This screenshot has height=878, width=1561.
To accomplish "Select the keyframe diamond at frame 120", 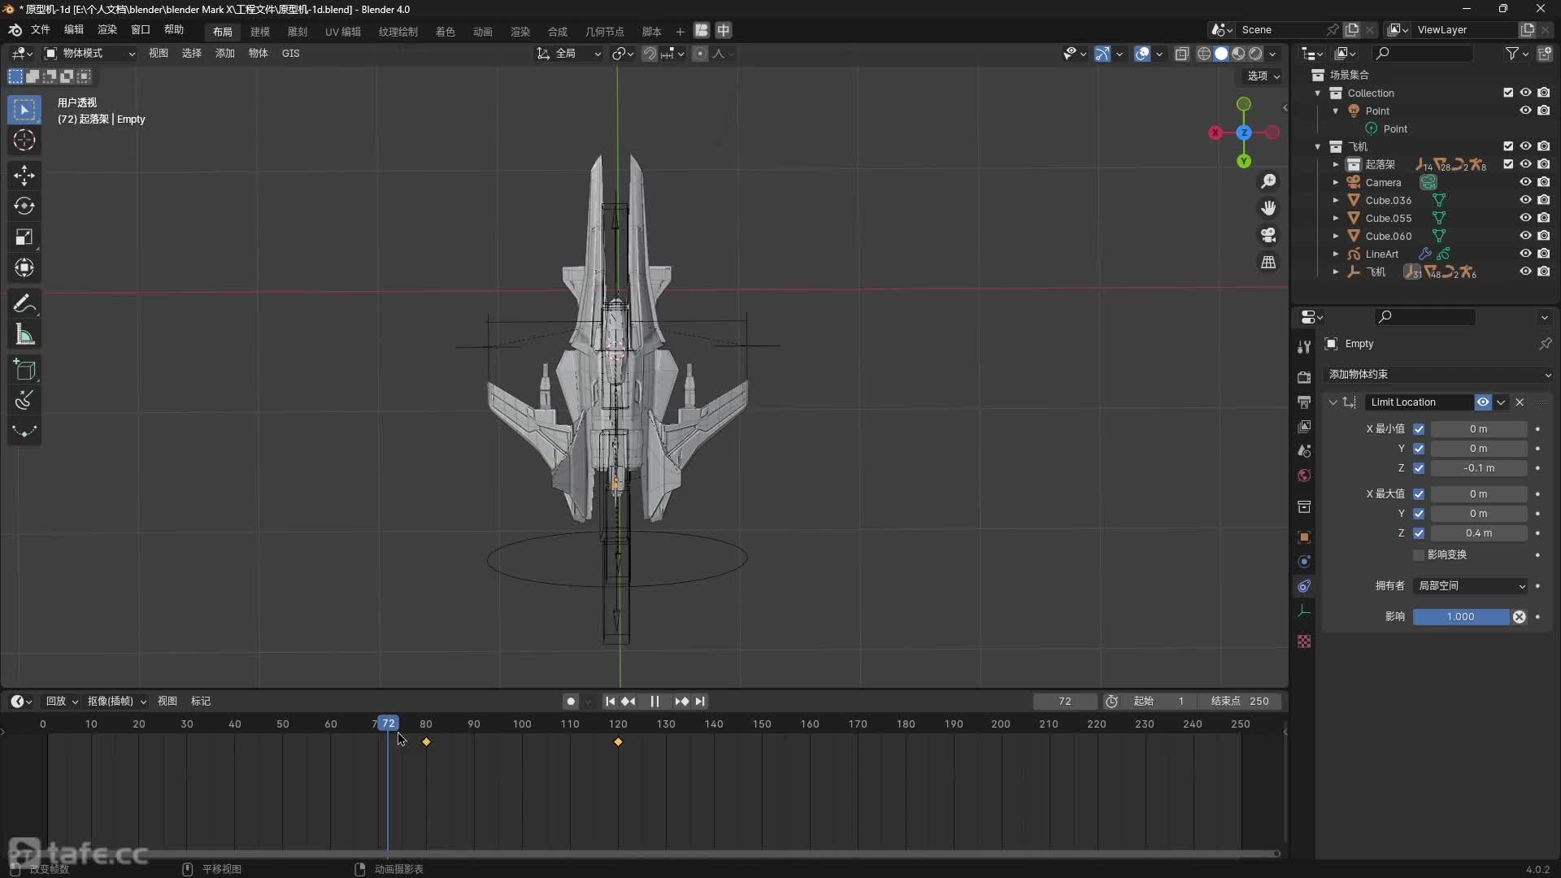I will tap(618, 742).
